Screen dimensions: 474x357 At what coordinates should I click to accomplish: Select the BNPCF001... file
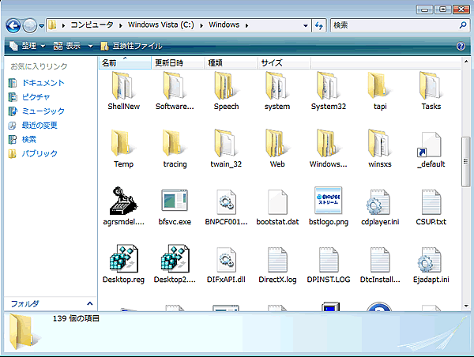pyautogui.click(x=226, y=206)
